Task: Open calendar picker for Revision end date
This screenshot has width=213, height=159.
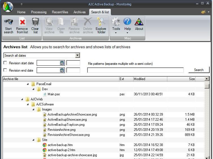Action: (x=62, y=70)
